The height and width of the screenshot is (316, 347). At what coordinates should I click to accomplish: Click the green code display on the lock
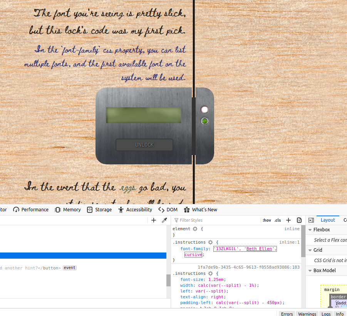tap(144, 115)
